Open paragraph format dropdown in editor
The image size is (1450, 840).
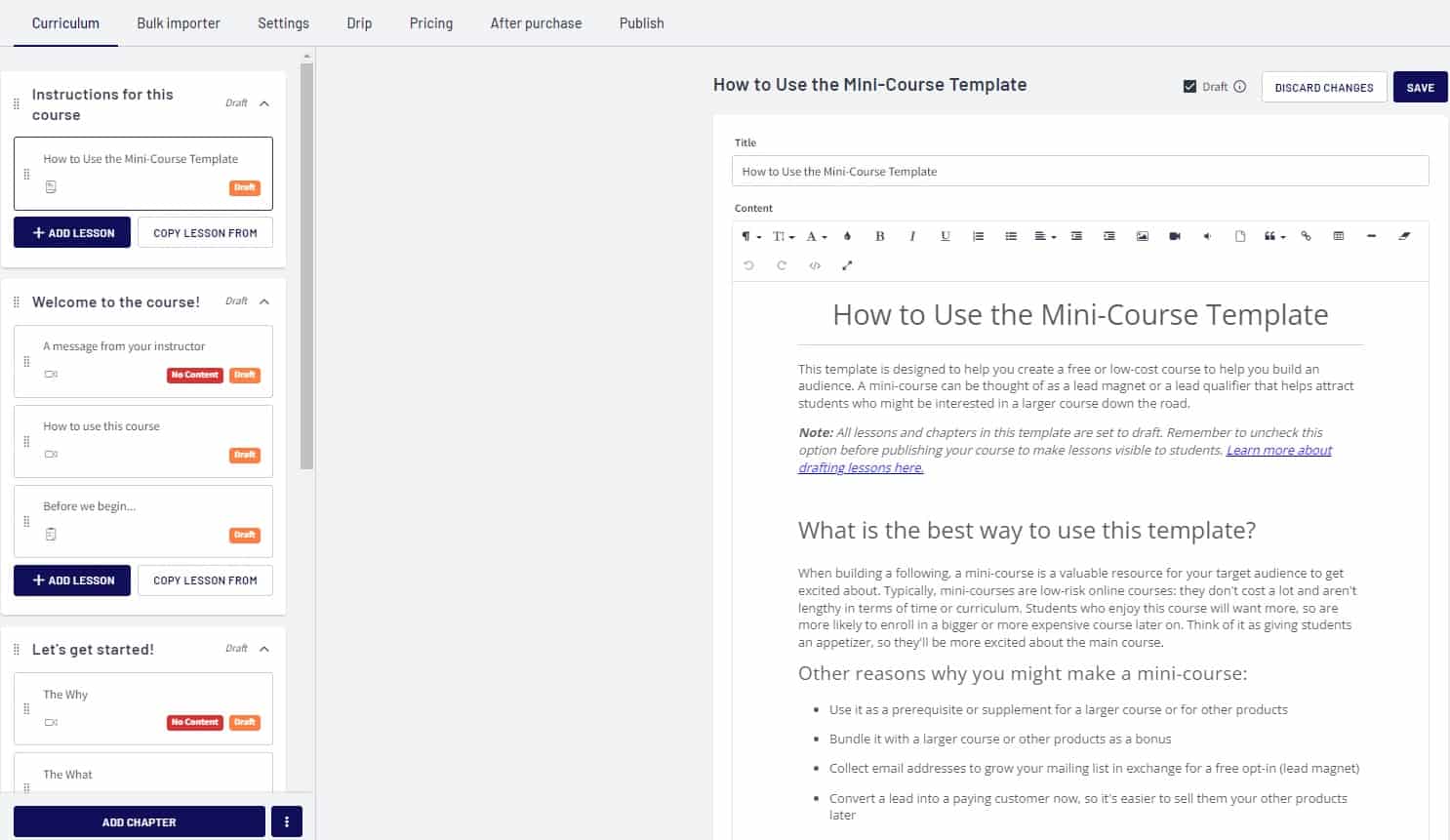[x=750, y=236]
